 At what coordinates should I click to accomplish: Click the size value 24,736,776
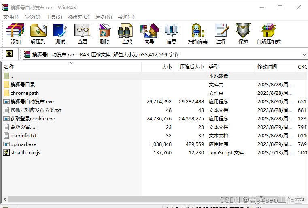[x=159, y=119]
